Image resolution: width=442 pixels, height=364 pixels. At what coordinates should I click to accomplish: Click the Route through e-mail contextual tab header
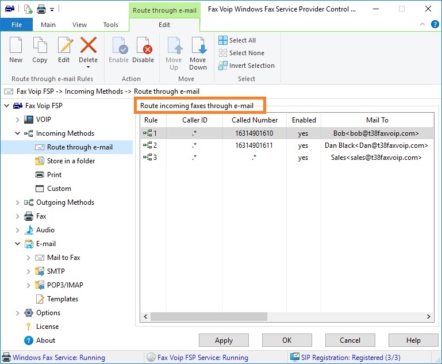pos(164,10)
